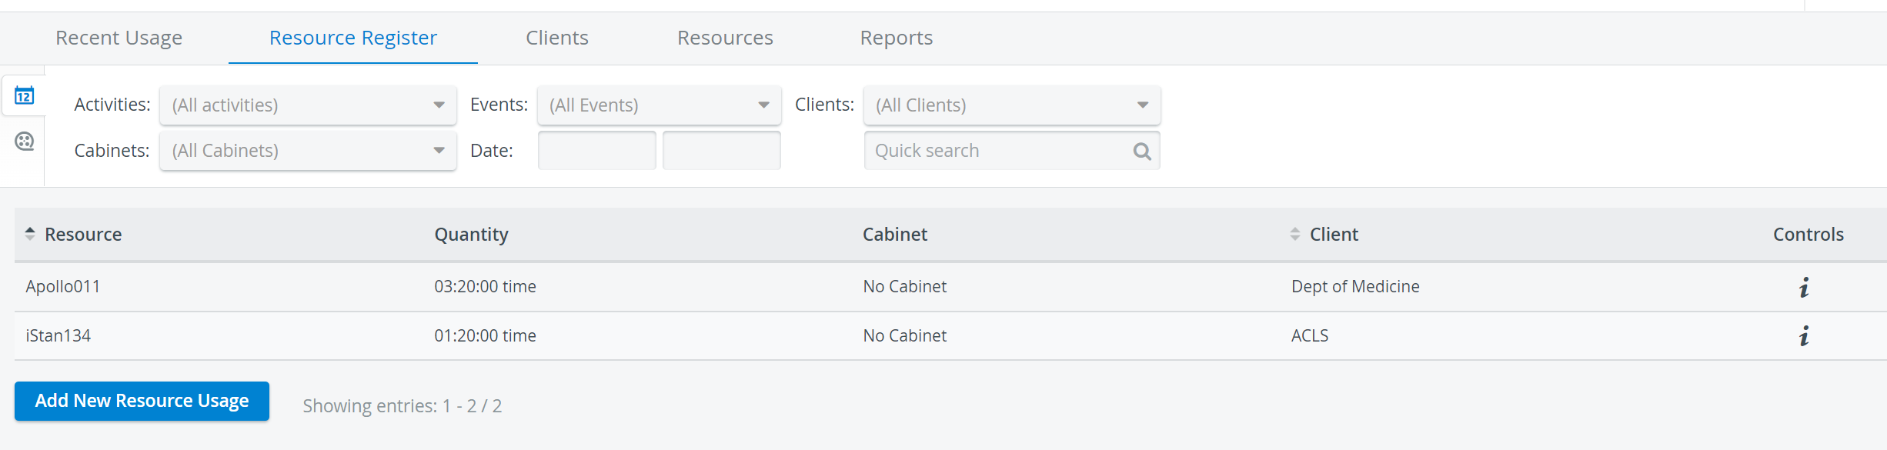Click Add New Resource Usage button
The width and height of the screenshot is (1887, 450).
pyautogui.click(x=142, y=401)
